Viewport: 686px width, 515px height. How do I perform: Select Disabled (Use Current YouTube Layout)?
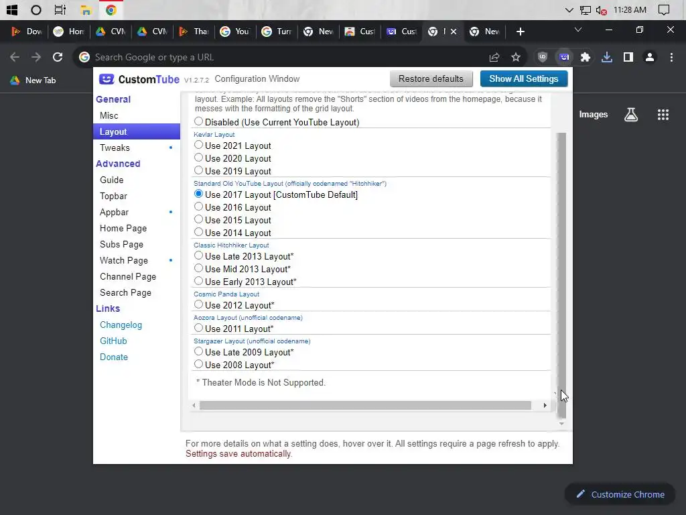click(198, 121)
